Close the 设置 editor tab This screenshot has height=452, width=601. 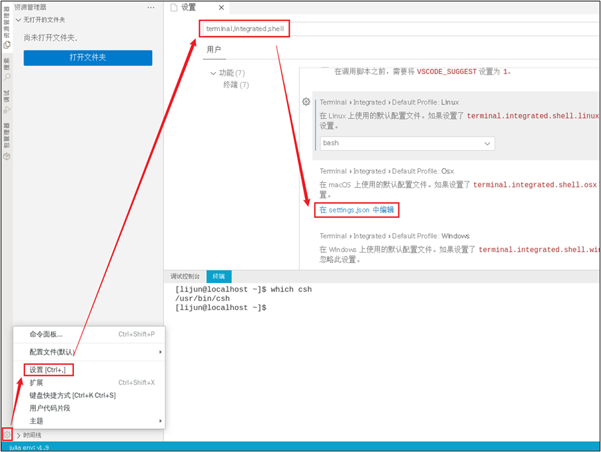point(221,8)
